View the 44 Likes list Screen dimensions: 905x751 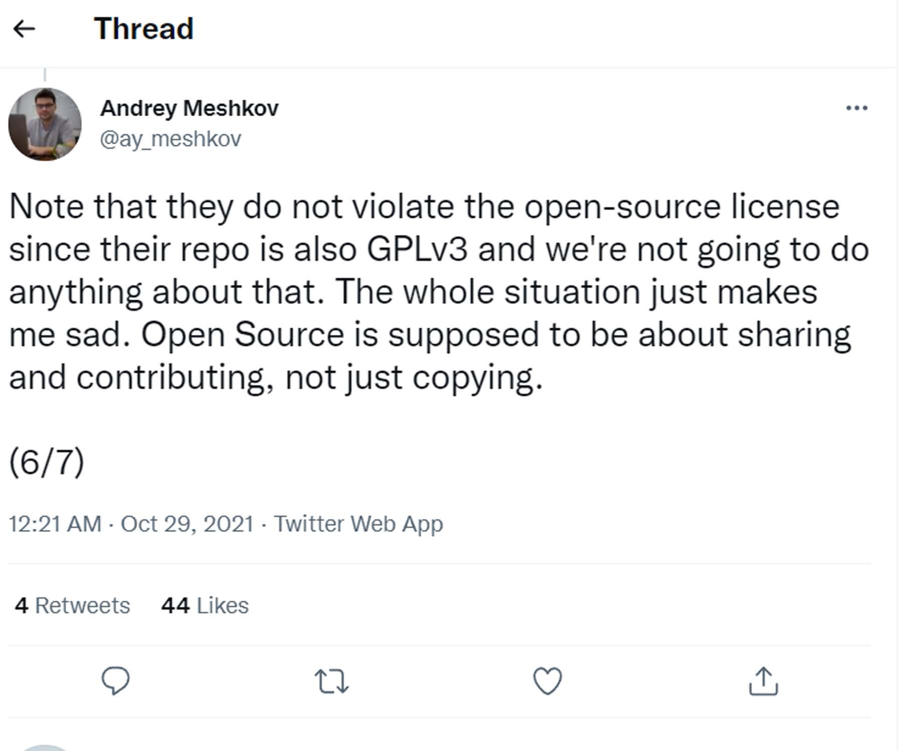point(204,605)
